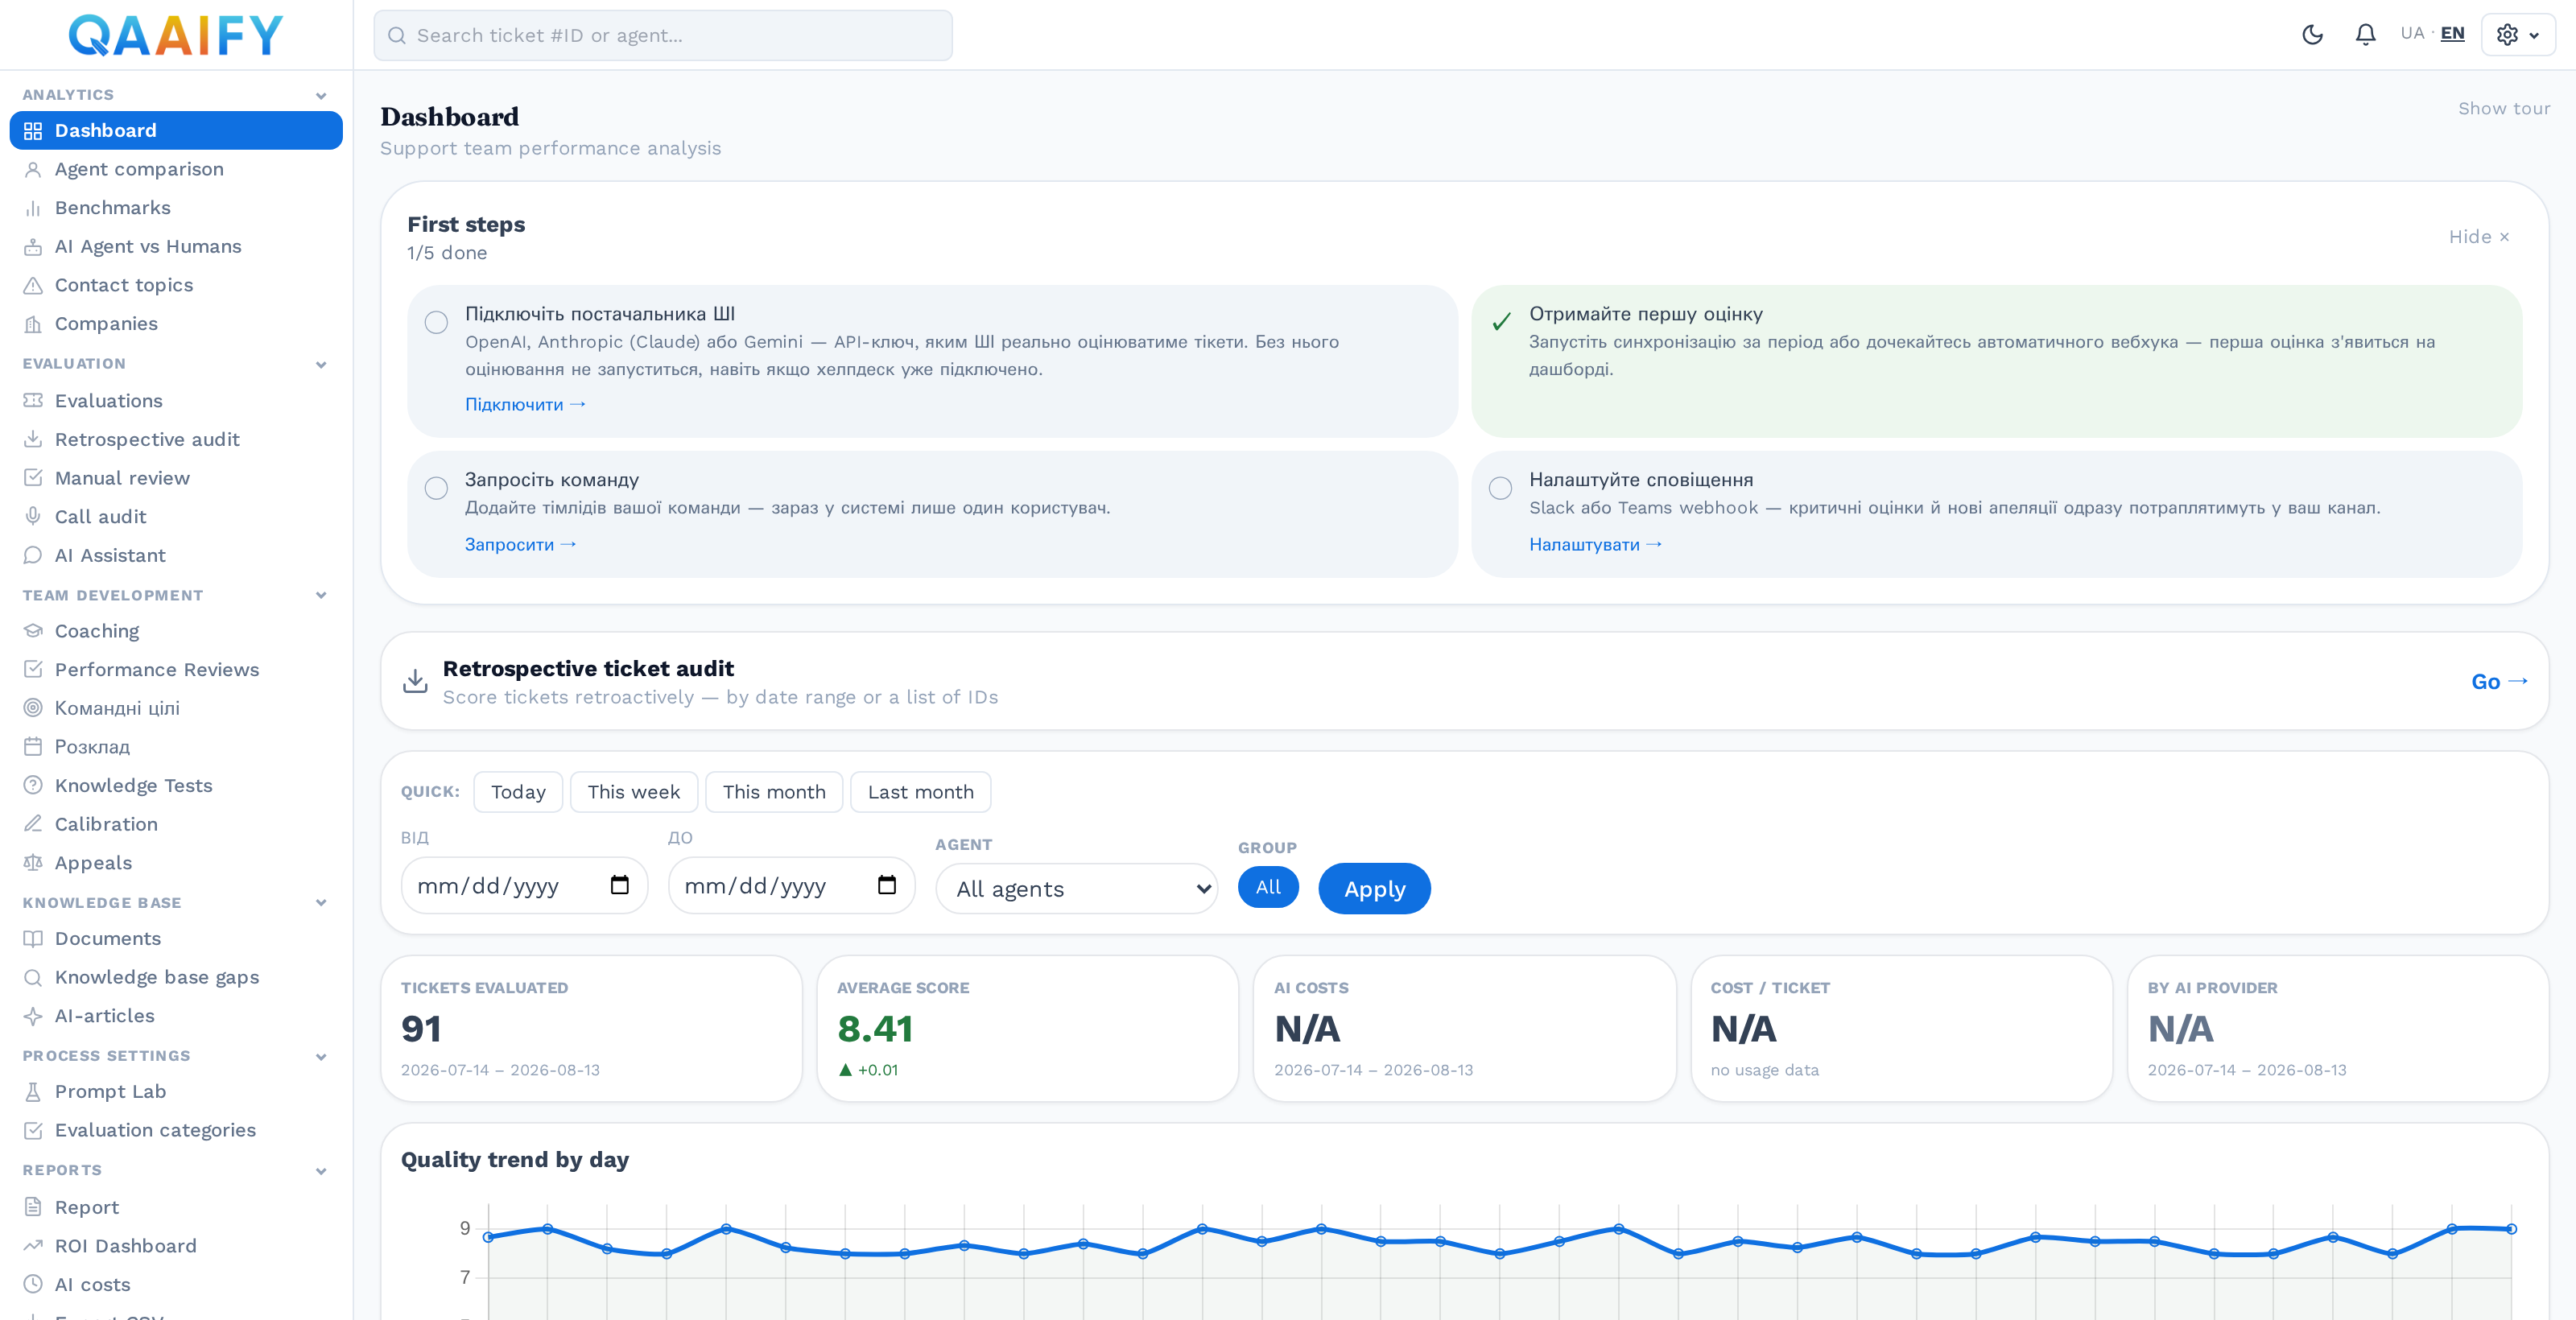Viewport: 2576px width, 1320px height.
Task: Click the QAAIFY logo
Action: [176, 35]
